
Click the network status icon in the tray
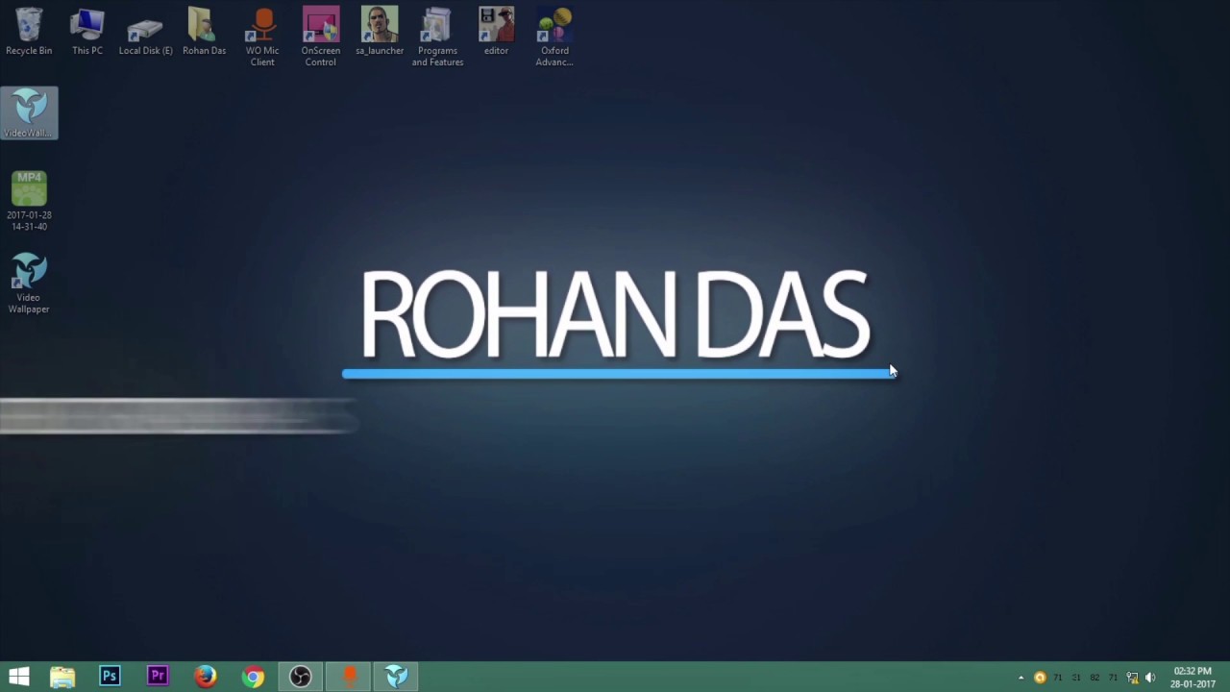point(1132,678)
